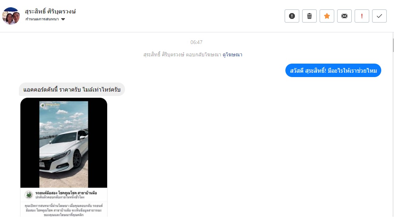The image size is (394, 217).
Task: Expand the small arrow beside กำหนดการสนทนา
Action: pyautogui.click(x=63, y=19)
